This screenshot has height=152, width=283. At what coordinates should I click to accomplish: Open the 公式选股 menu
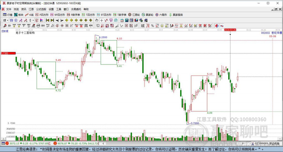coord(41,9)
